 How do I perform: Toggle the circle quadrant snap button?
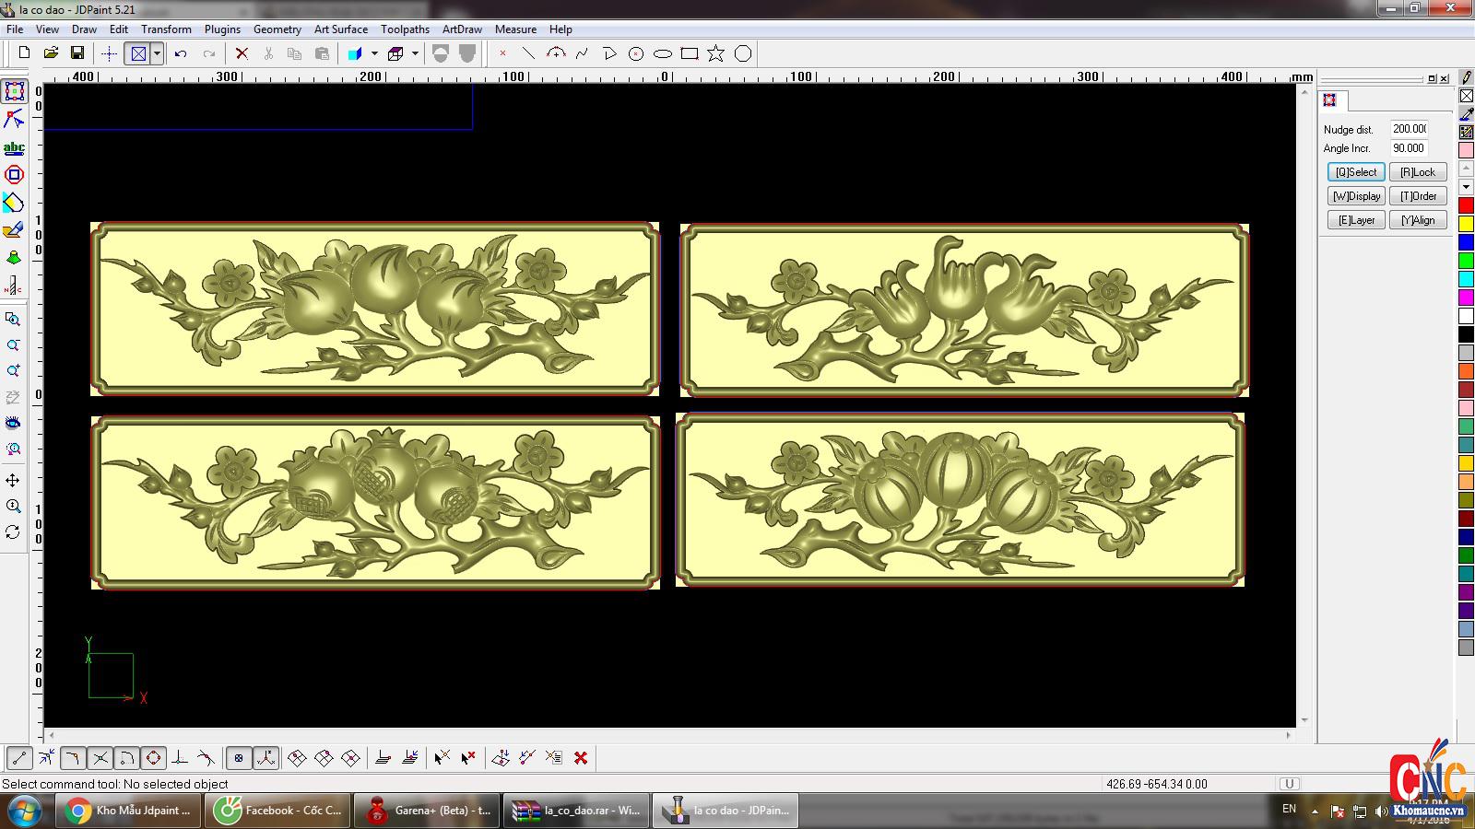[x=154, y=758]
